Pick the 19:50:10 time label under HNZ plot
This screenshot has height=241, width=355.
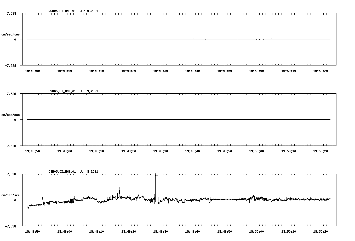coord(289,232)
